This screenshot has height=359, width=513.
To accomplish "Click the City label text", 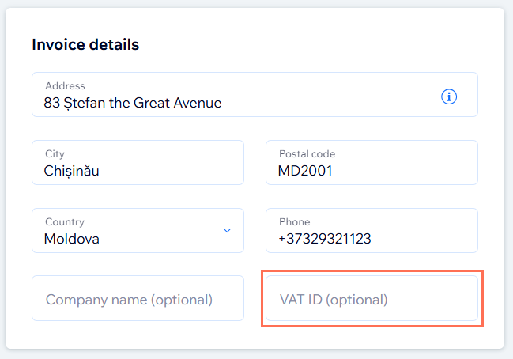I will point(55,154).
